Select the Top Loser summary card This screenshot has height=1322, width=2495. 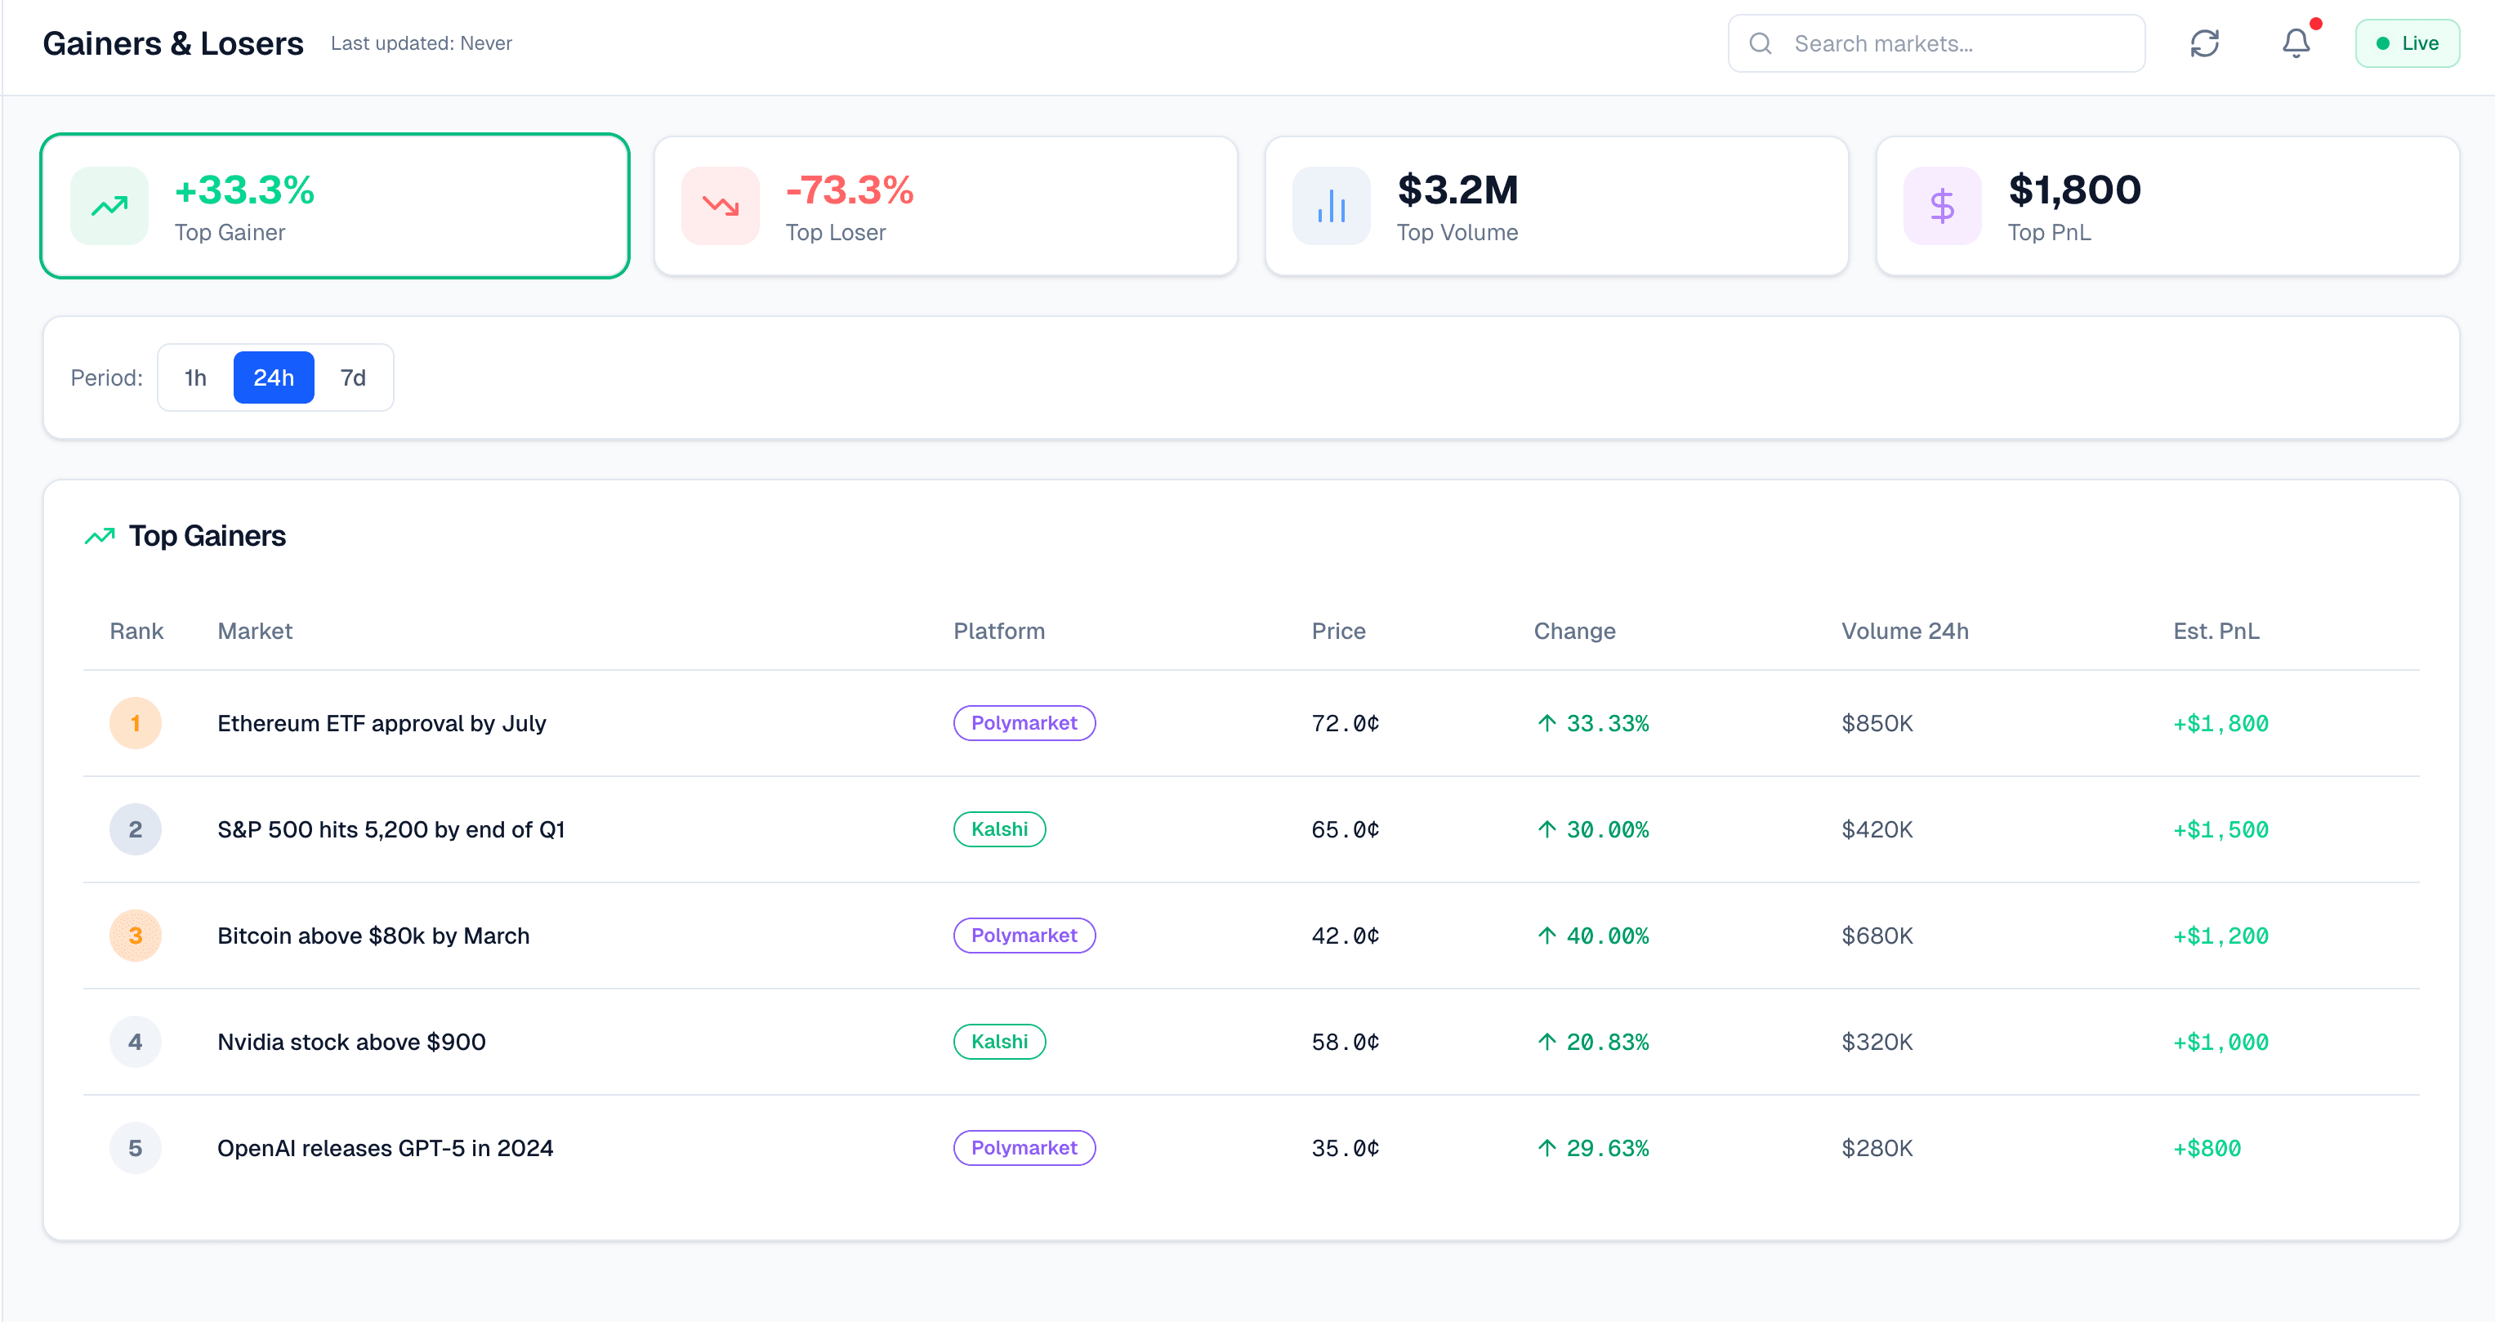click(945, 205)
